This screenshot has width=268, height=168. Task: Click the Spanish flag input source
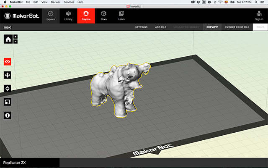click(226, 2)
